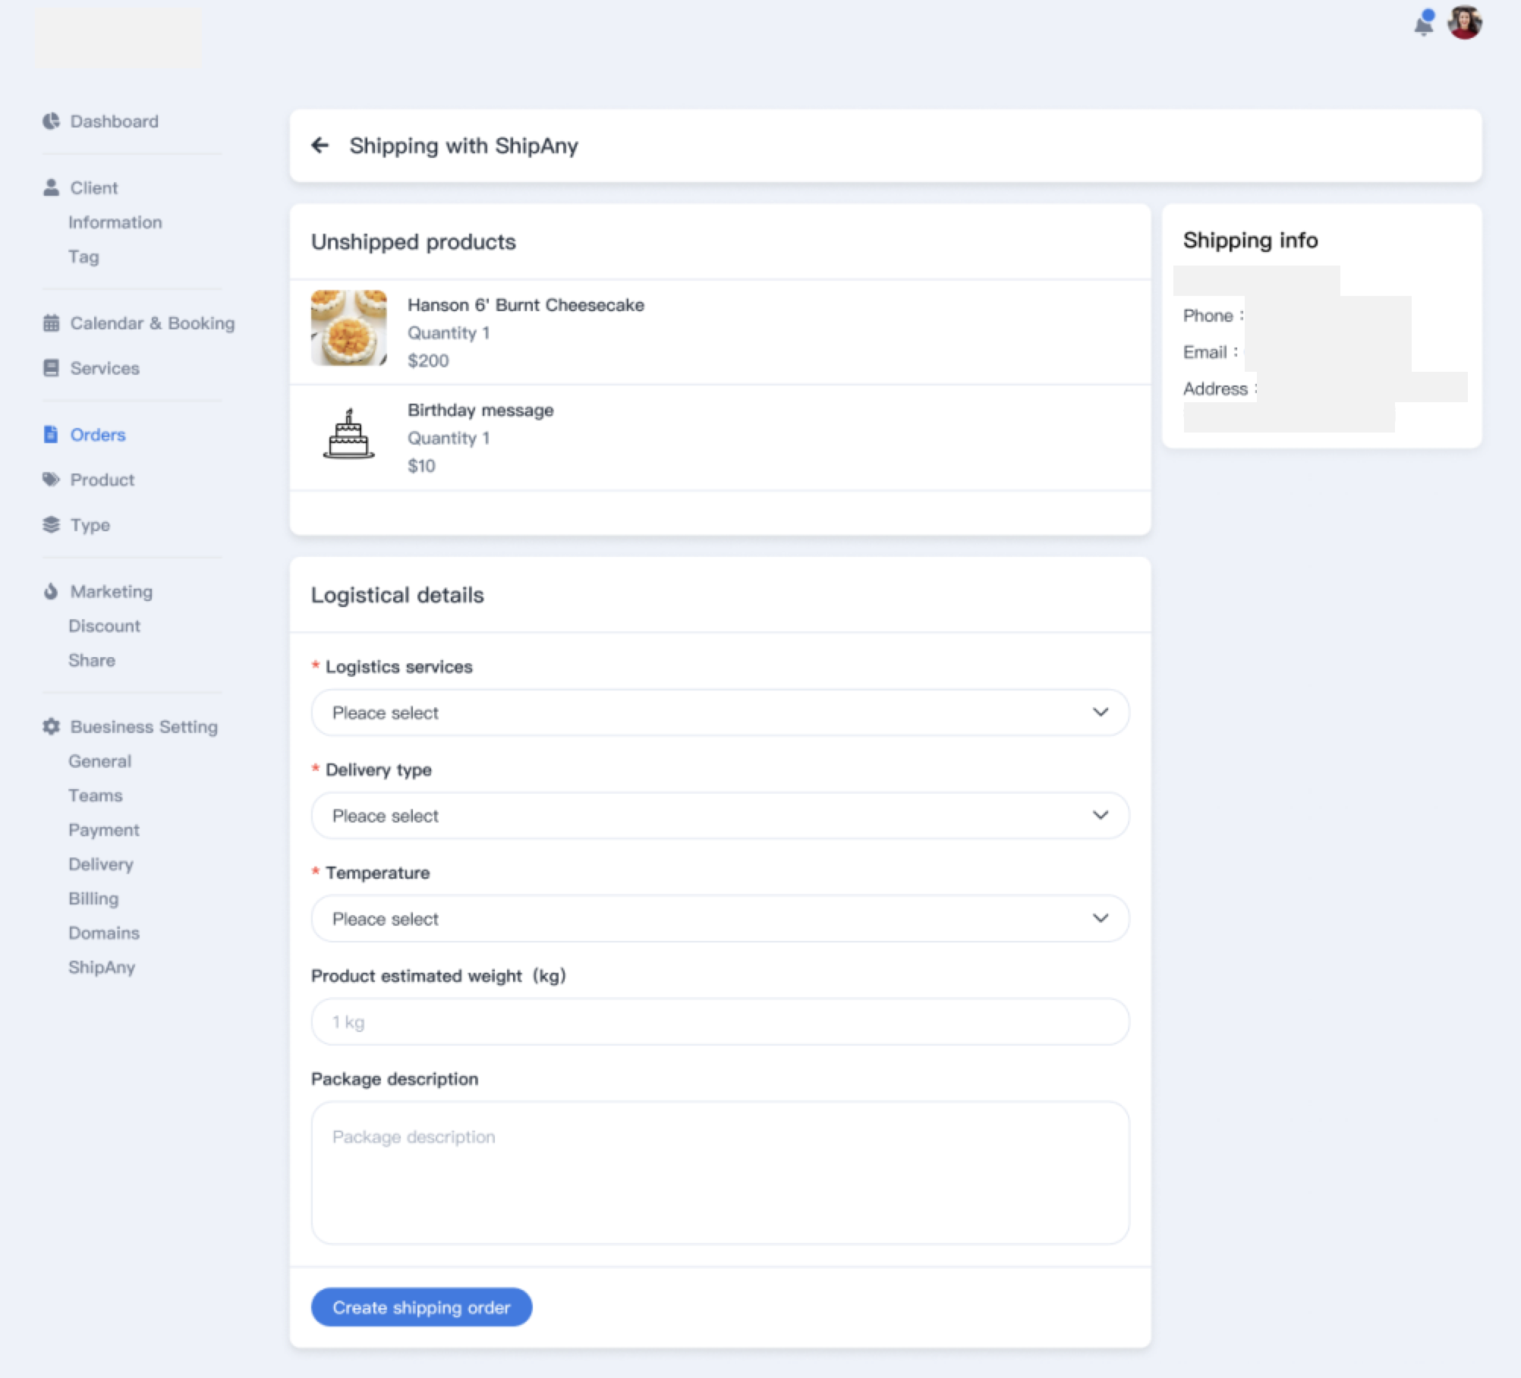This screenshot has height=1378, width=1521.
Task: Expand the Delivery type dropdown
Action: (720, 816)
